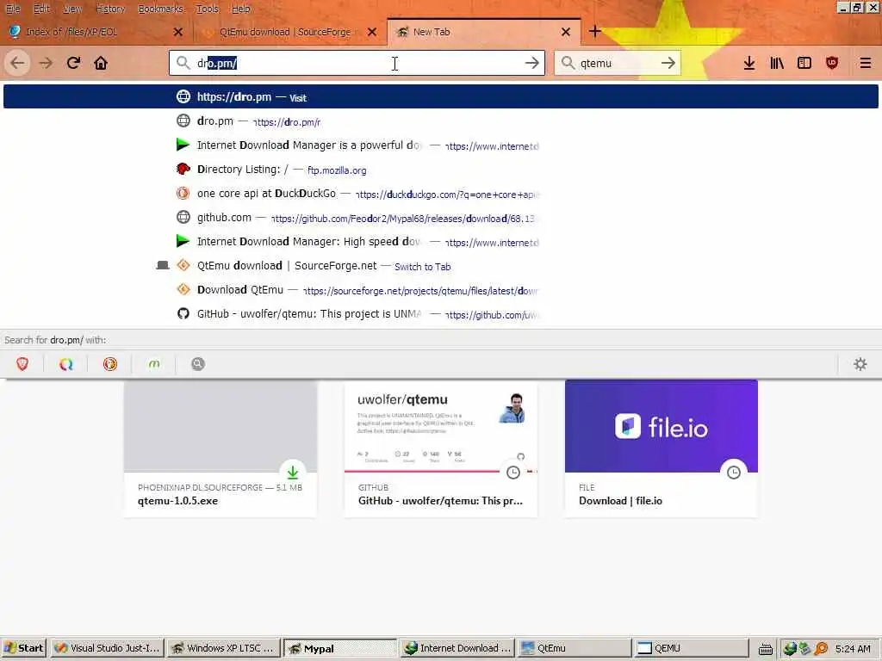Search with the DuckDuckGo one-off icon
This screenshot has width=882, height=661.
point(110,364)
